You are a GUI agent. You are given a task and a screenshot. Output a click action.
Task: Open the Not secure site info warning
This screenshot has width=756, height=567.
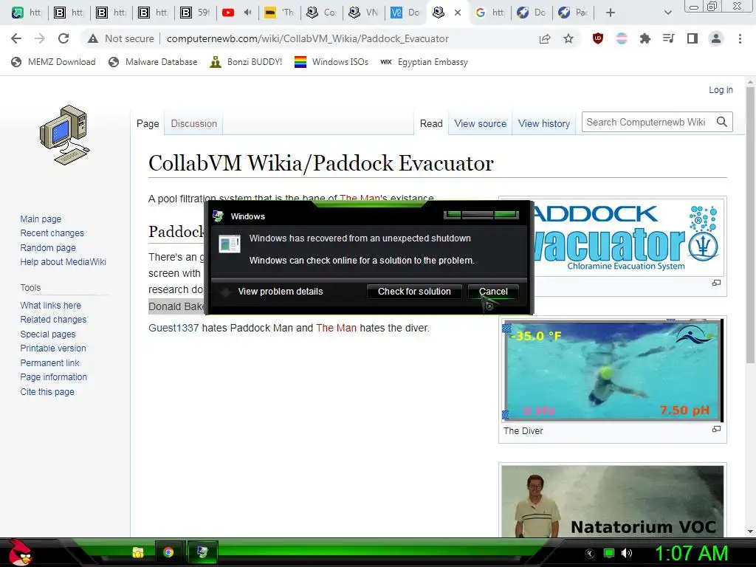tap(120, 38)
